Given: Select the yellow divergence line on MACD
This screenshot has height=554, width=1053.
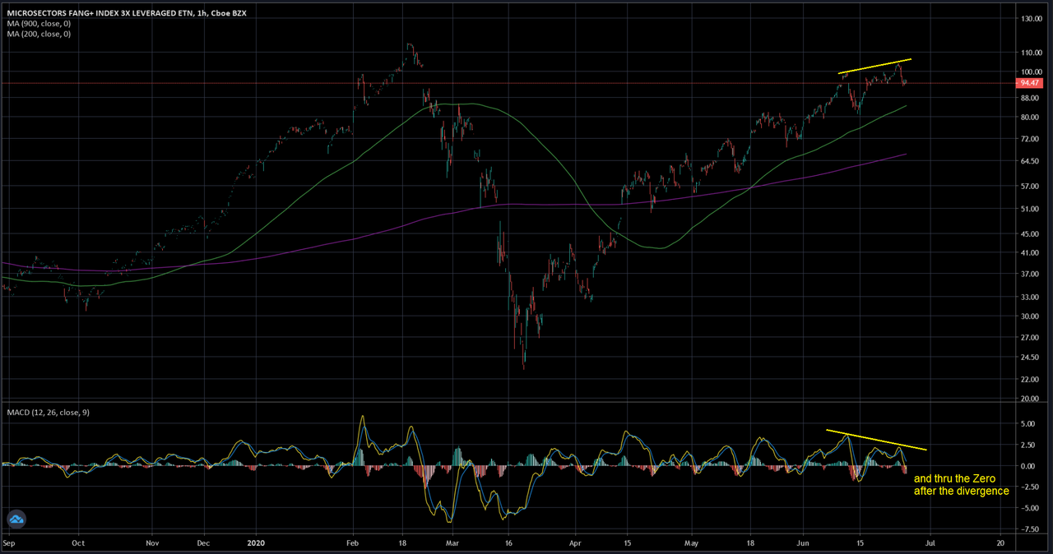Looking at the screenshot, I should tap(877, 440).
